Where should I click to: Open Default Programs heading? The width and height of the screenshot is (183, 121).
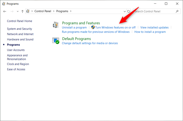[x=77, y=39]
